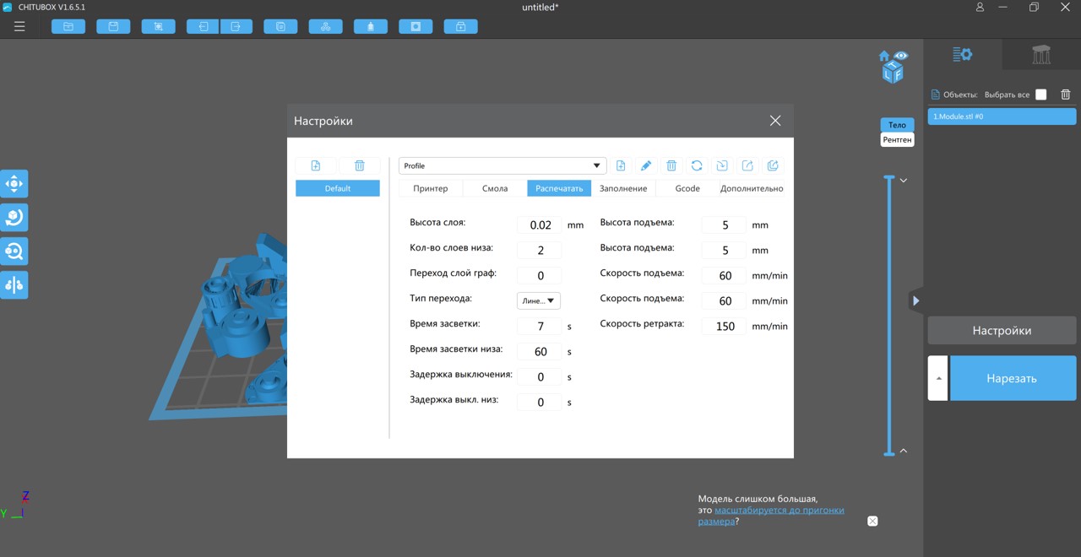This screenshot has width=1081, height=557.
Task: Open the Profile dropdown
Action: 502,165
